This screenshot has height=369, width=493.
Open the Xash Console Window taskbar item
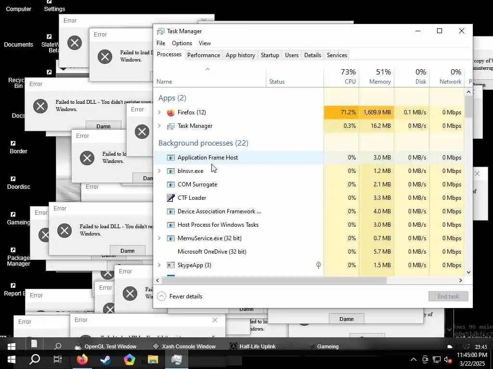pos(185,346)
